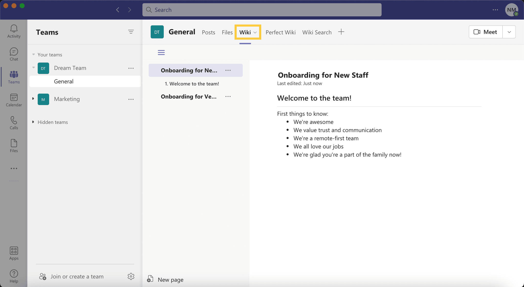This screenshot has height=287, width=524.
Task: Select the Teams sidebar icon
Action: tap(14, 77)
